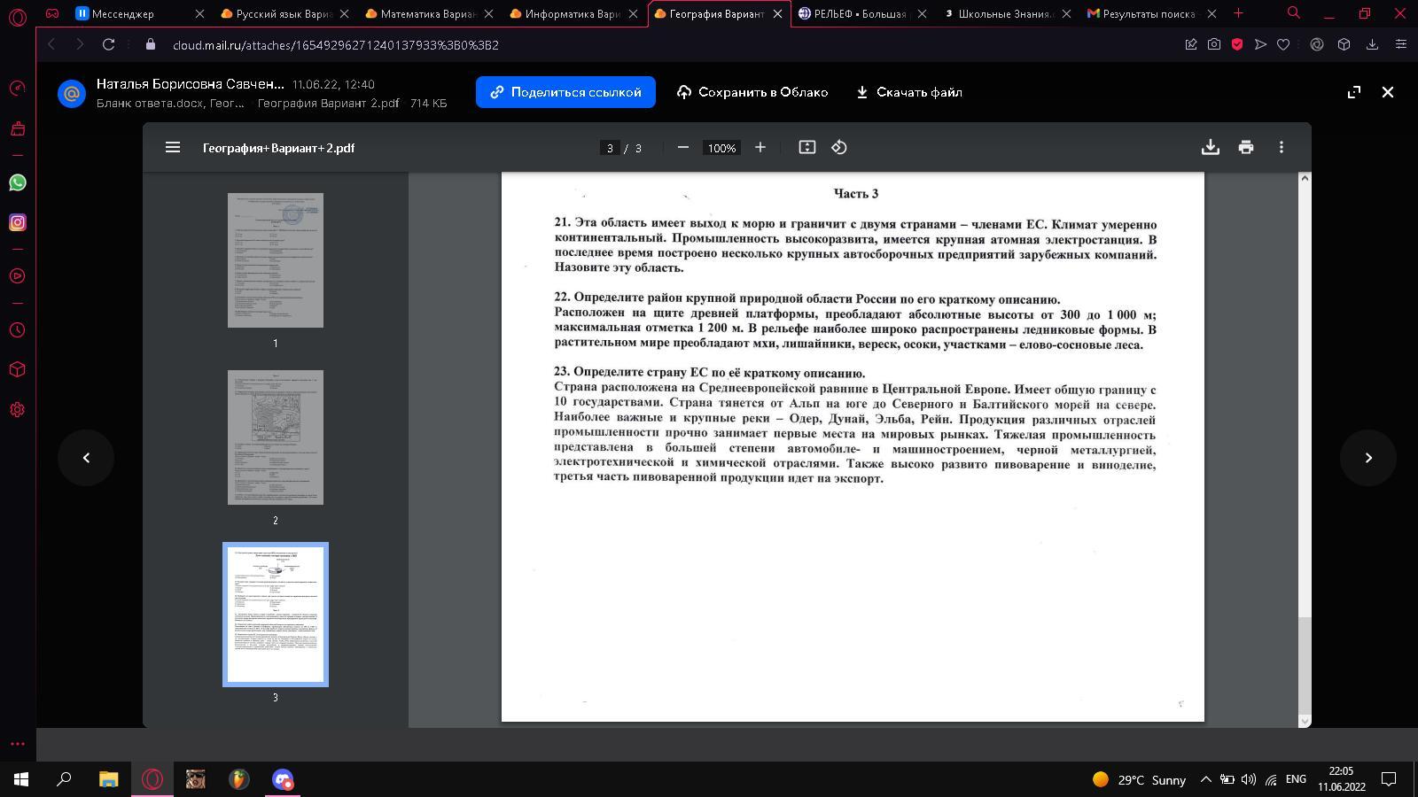Click Скачать файл button
The image size is (1418, 797).
point(909,92)
